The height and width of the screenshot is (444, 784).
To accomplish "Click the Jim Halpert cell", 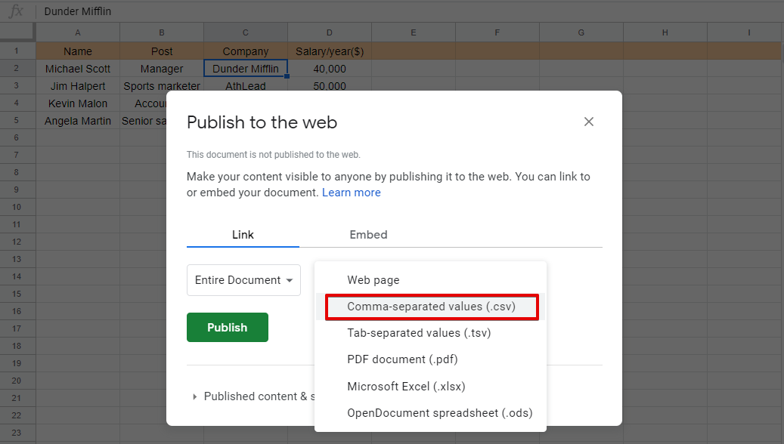I will (78, 86).
